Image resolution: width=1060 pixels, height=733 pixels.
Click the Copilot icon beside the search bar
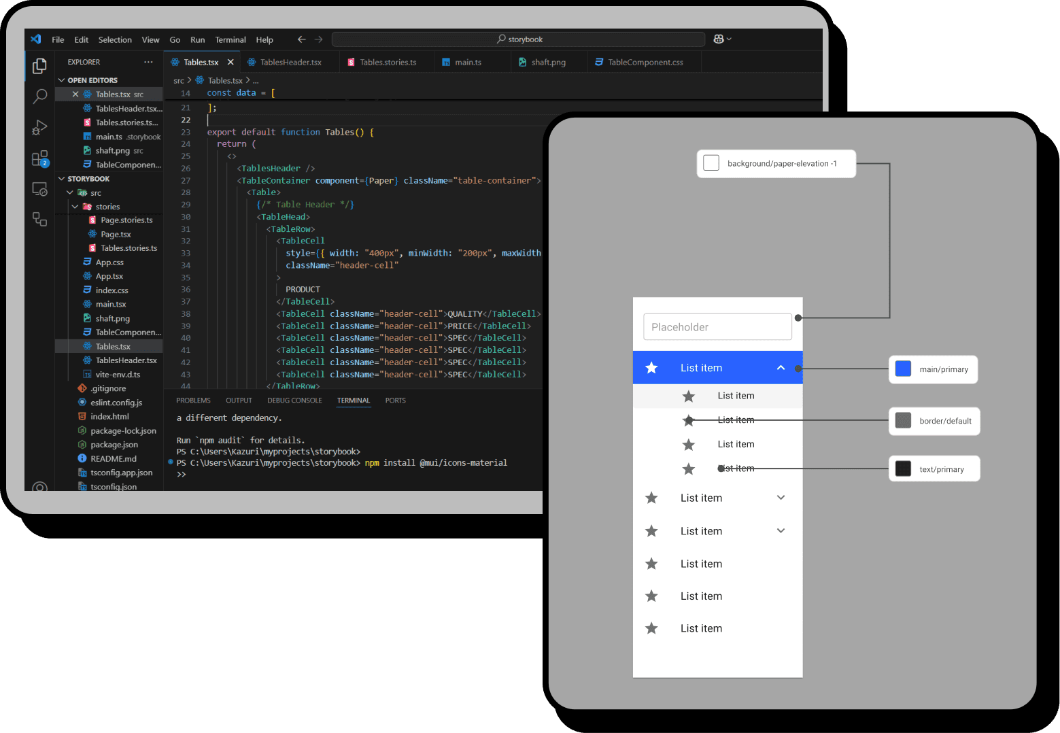[x=719, y=39]
